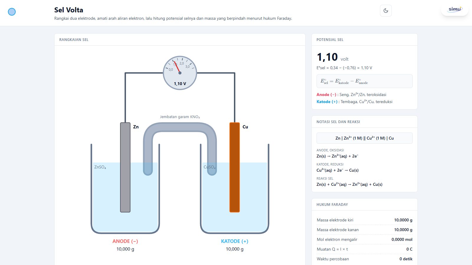Screen dimensions: 472x265
Task: Select the orange Cu electrode rod
Action: tap(235, 167)
